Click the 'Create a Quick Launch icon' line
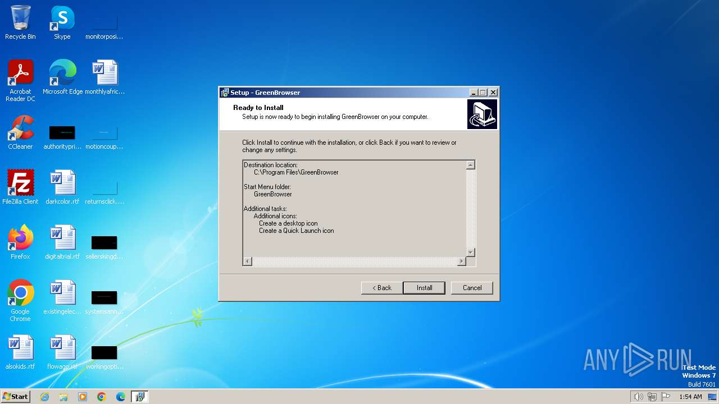Screen dimensions: 719x404 point(297,231)
